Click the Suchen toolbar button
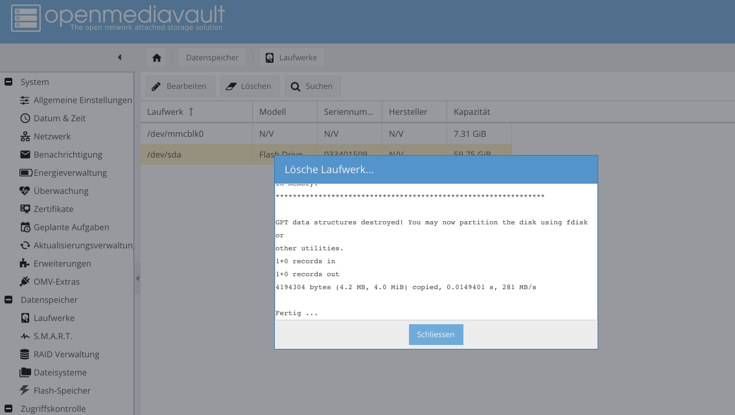 (x=312, y=86)
